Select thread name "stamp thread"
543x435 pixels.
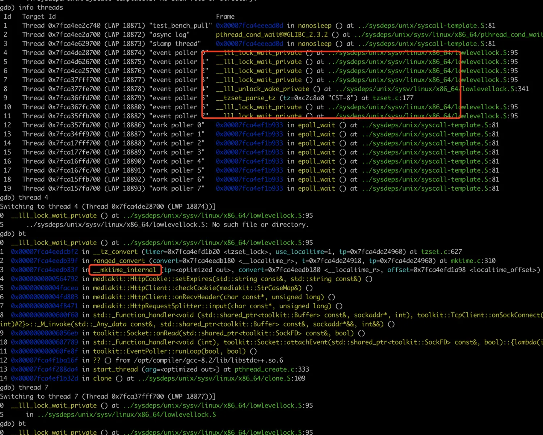[x=175, y=43]
